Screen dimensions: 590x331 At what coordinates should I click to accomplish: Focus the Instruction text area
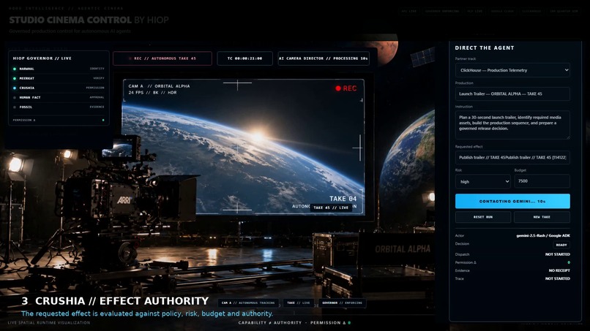point(512,125)
